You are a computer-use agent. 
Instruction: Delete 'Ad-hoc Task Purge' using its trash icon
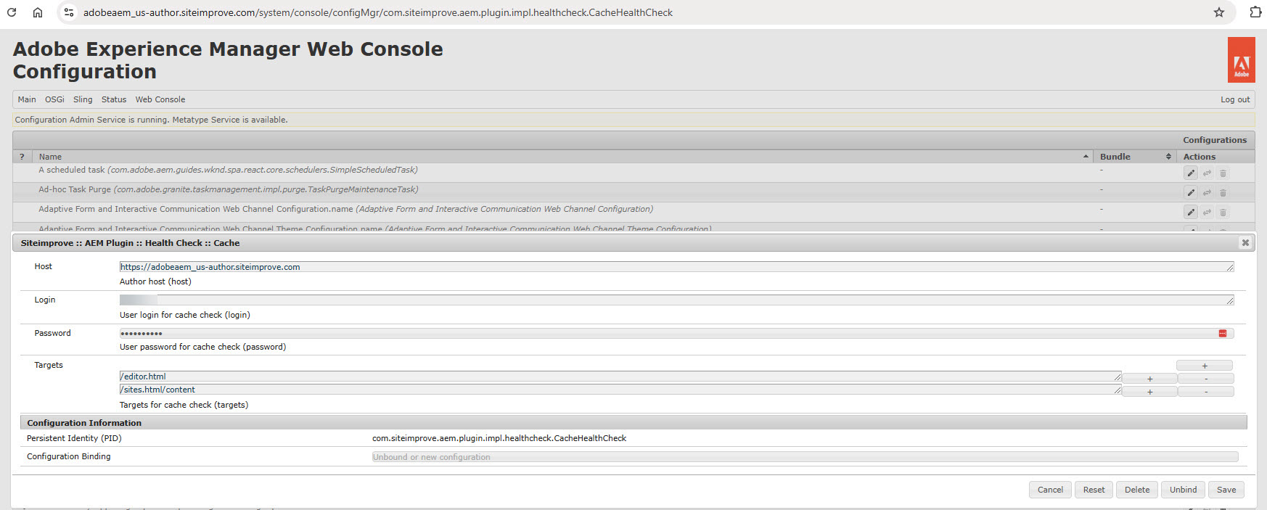tap(1223, 192)
